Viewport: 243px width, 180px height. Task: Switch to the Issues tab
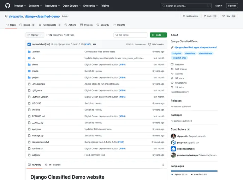[x=27, y=25]
